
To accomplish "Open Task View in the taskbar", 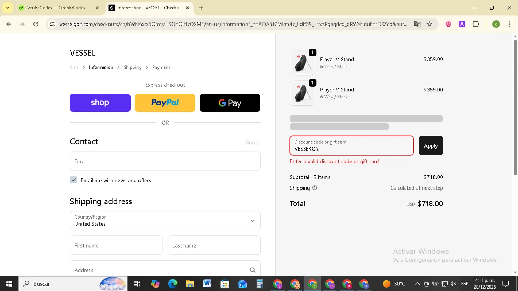I will (137, 284).
